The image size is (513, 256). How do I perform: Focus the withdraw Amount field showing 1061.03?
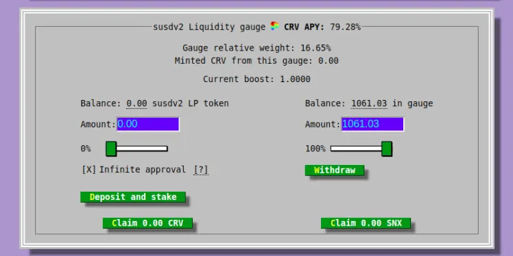coord(372,124)
